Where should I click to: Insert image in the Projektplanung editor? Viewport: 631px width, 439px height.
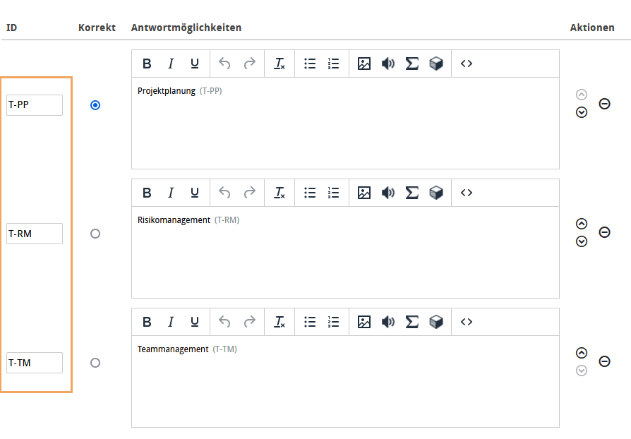click(x=363, y=64)
